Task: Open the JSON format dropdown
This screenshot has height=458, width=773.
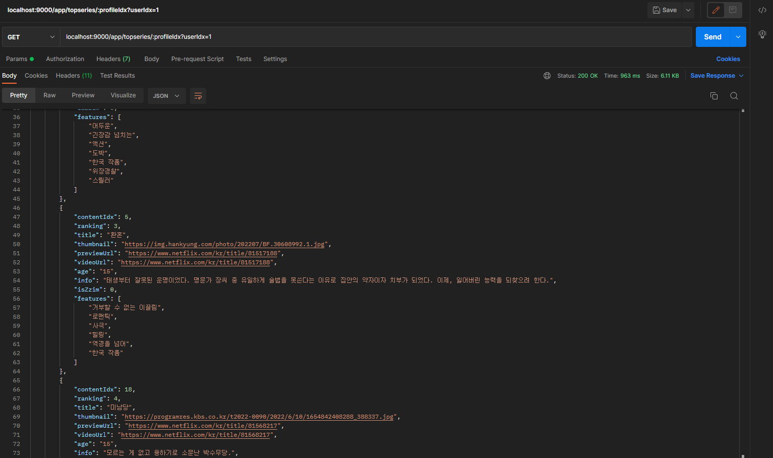Action: tap(166, 96)
